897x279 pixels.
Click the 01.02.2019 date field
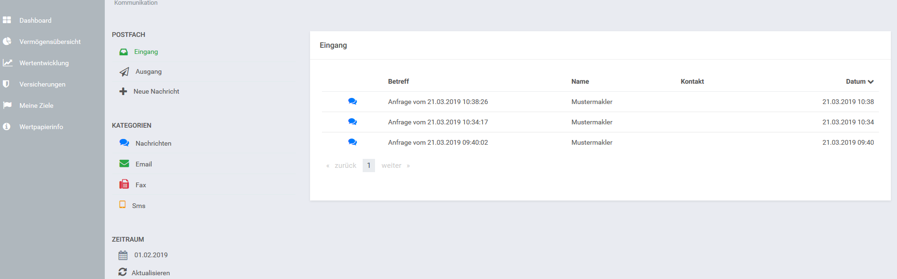click(x=151, y=255)
